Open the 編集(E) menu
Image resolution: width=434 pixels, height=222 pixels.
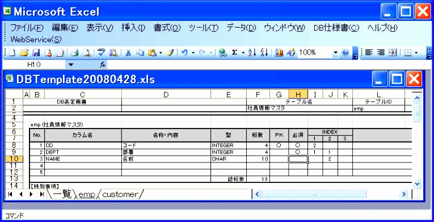click(x=65, y=28)
